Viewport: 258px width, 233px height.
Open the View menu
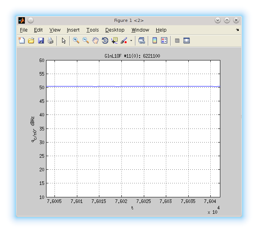[55, 30]
